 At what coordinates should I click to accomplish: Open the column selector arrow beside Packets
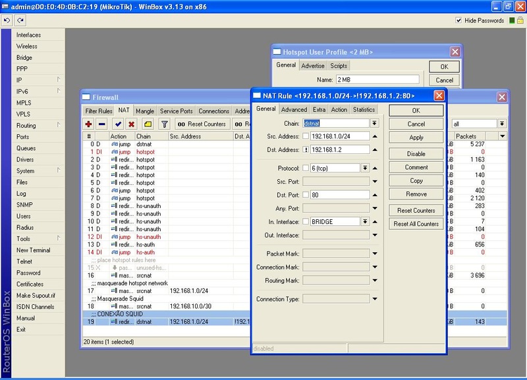[x=503, y=136]
